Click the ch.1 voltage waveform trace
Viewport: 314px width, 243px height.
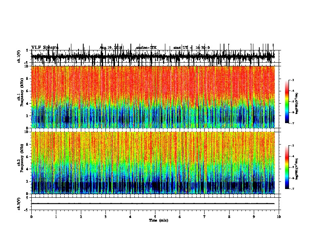coord(153,56)
